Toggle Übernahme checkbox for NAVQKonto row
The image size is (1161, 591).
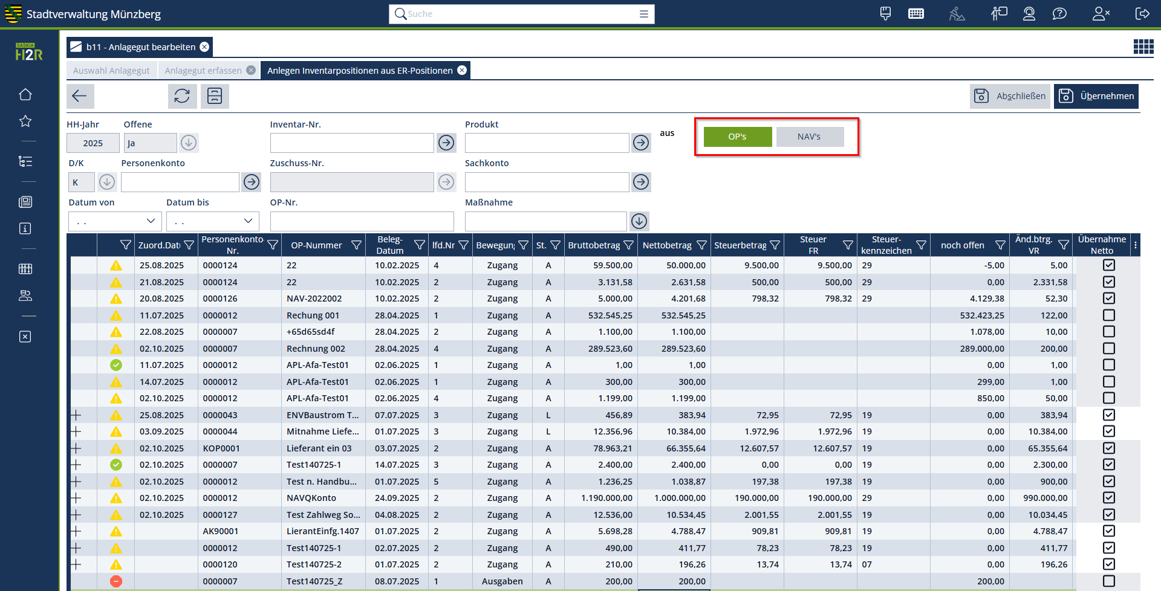(1108, 498)
